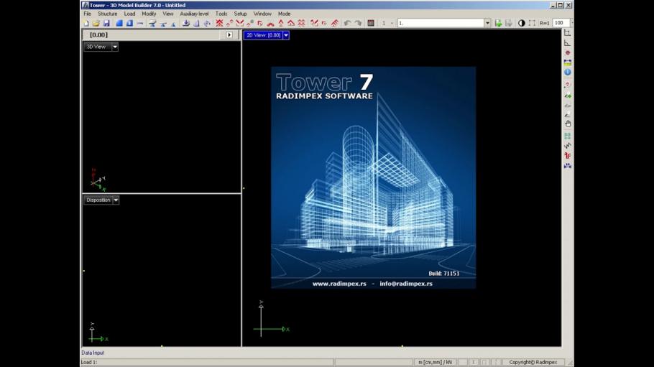Click the green arrow import icon

click(498, 24)
